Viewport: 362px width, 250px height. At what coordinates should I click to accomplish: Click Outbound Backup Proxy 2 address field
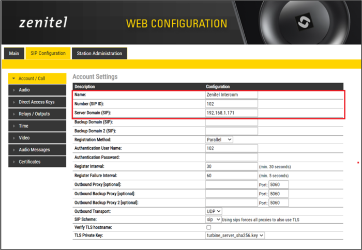(x=231, y=202)
